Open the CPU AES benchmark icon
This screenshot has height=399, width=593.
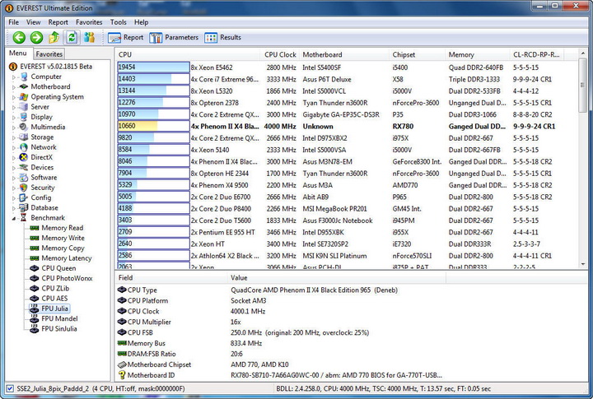point(35,299)
